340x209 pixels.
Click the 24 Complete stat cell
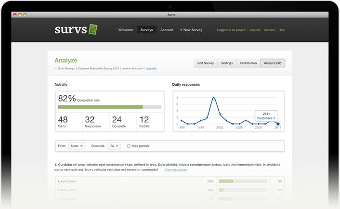123,122
